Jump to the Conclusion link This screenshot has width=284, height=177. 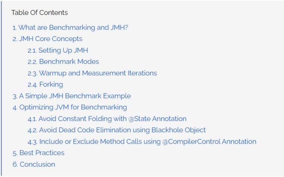[34, 164]
